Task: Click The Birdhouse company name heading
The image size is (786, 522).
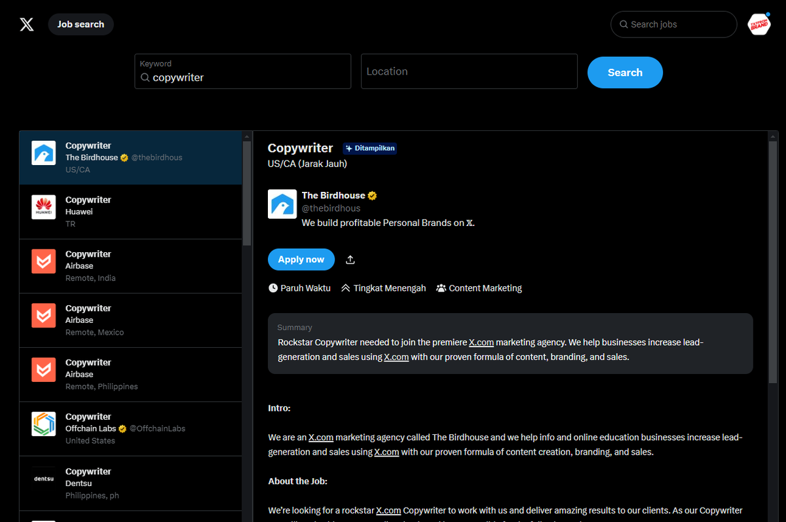Action: click(x=333, y=195)
